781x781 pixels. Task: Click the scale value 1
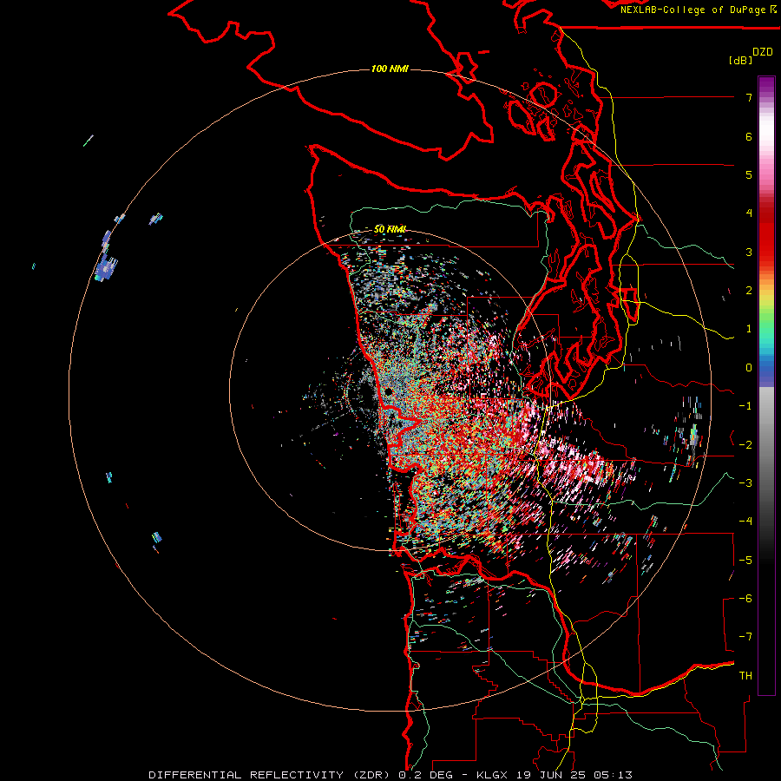click(749, 329)
